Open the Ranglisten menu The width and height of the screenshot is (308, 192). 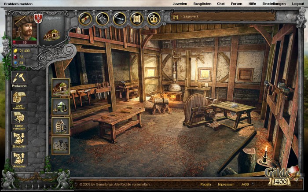pos(202,4)
